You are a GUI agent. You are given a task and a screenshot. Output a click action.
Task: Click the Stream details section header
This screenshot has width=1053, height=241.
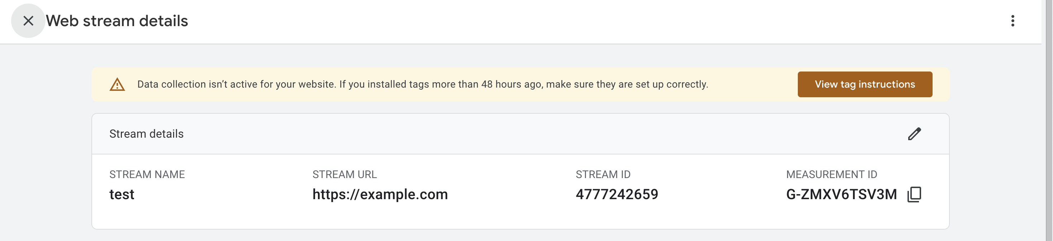[x=146, y=133]
